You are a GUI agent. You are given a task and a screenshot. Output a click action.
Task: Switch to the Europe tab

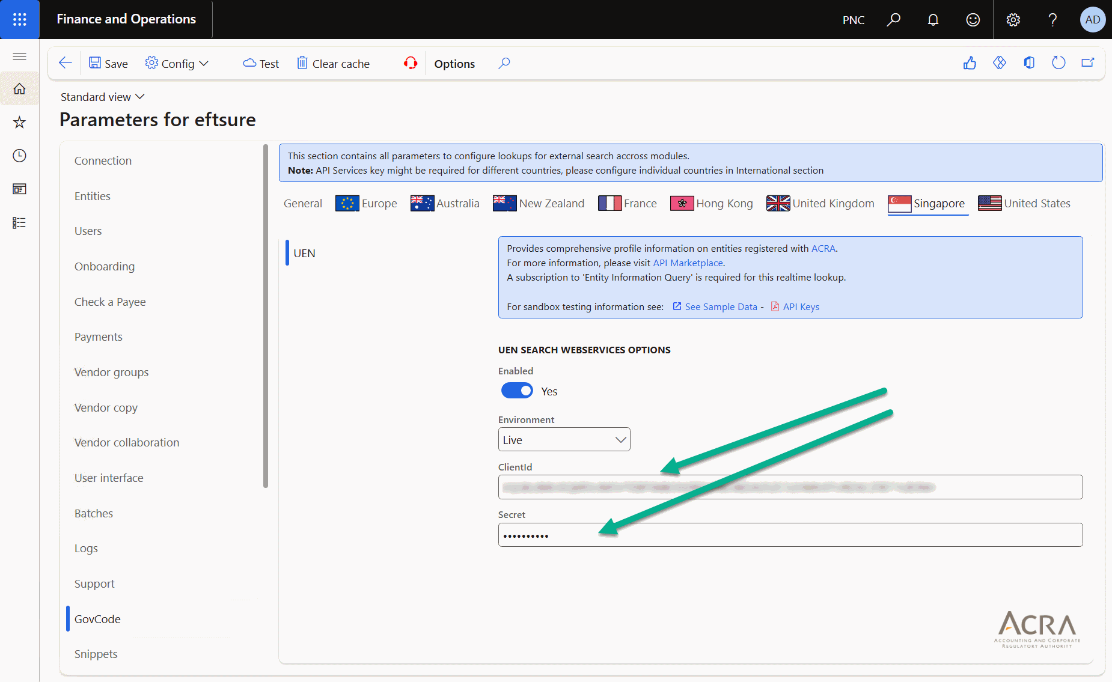point(366,204)
